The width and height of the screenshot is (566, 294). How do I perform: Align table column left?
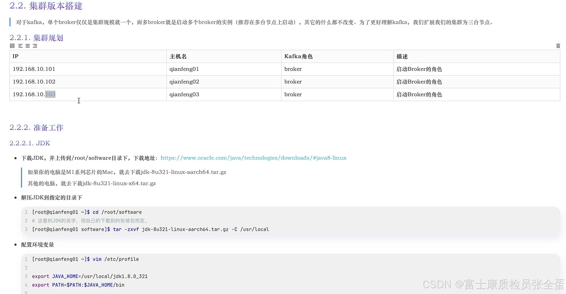20,46
